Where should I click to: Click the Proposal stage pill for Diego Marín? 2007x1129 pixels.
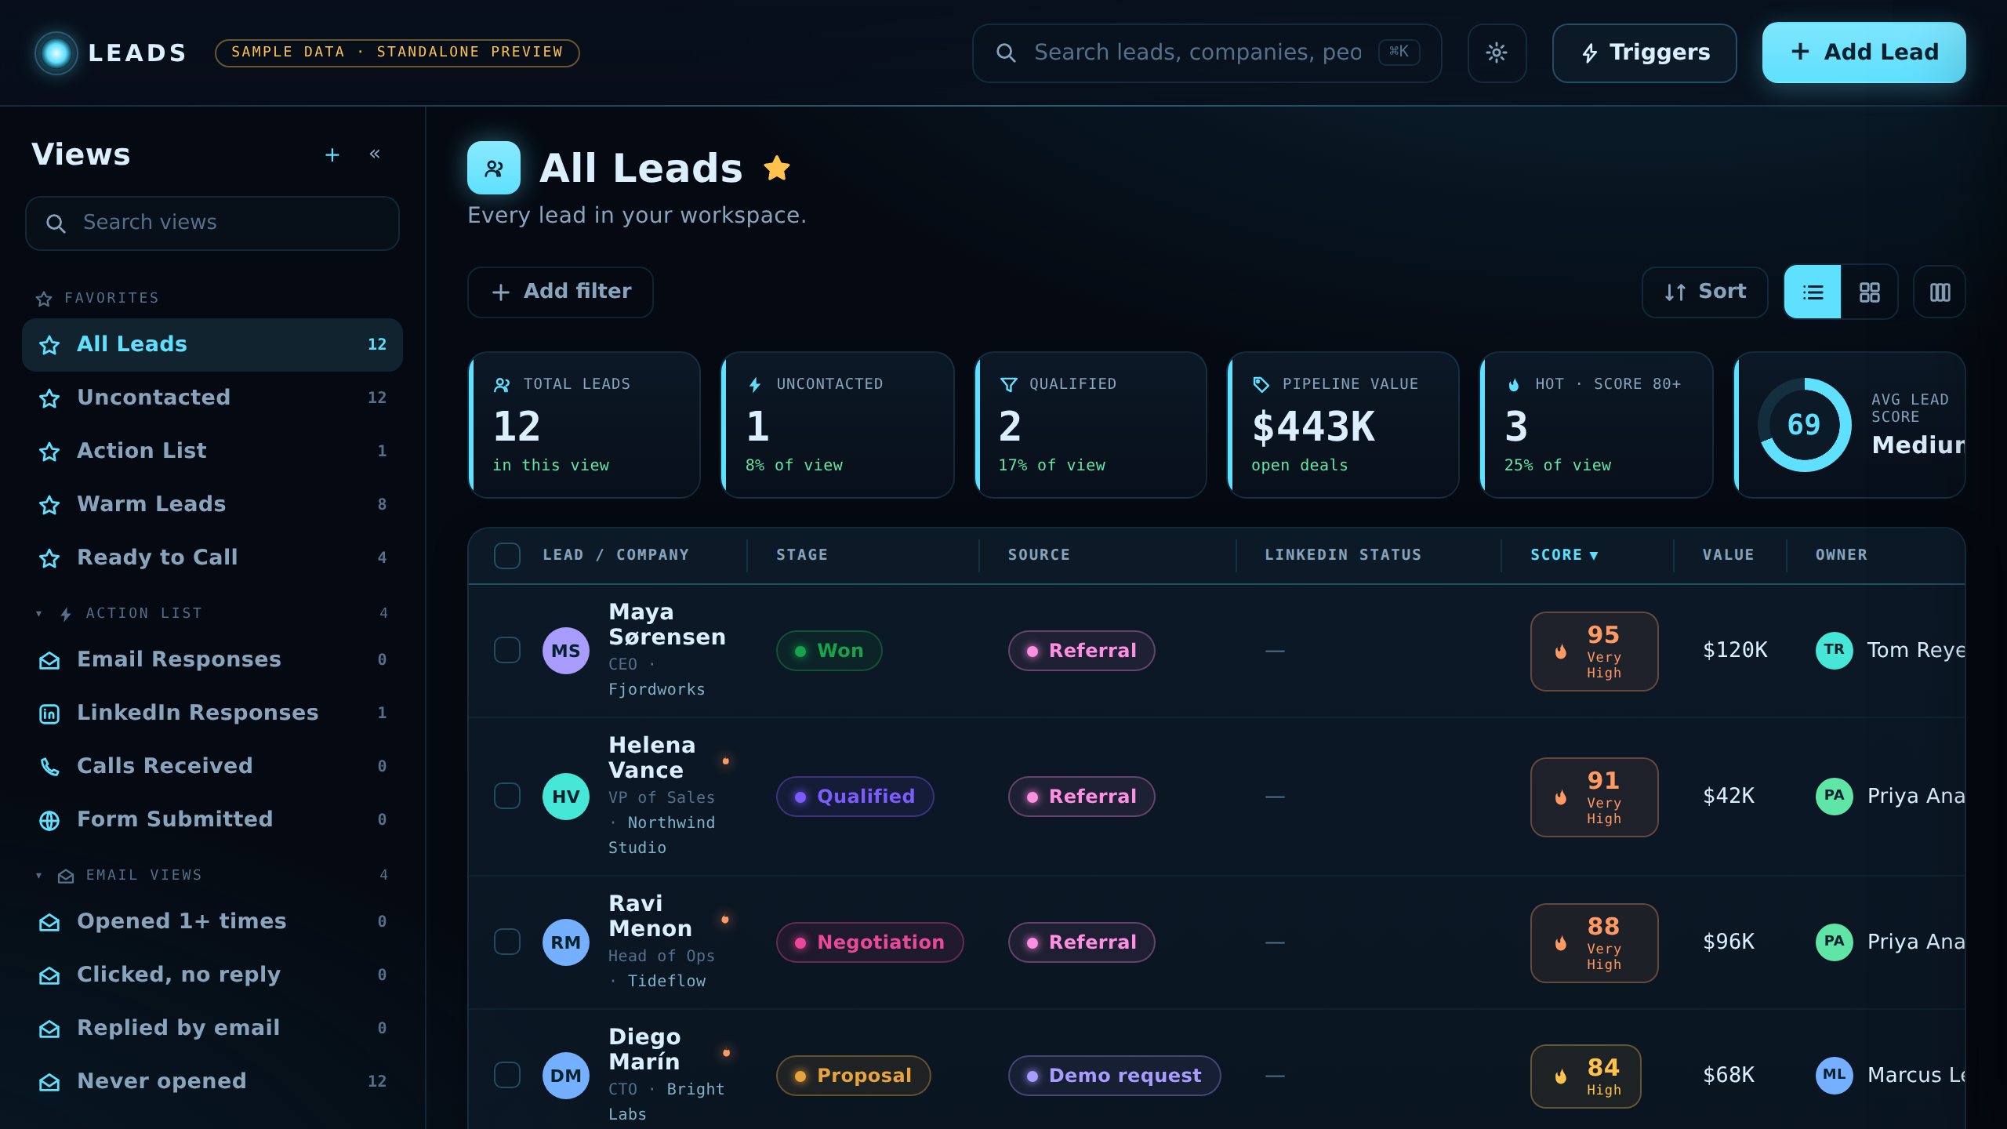[854, 1076]
